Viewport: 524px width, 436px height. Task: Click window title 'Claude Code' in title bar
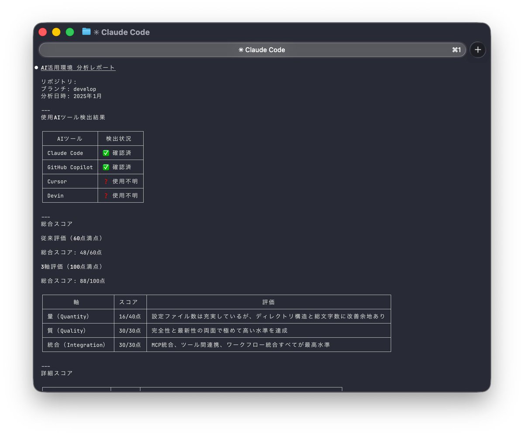point(125,32)
